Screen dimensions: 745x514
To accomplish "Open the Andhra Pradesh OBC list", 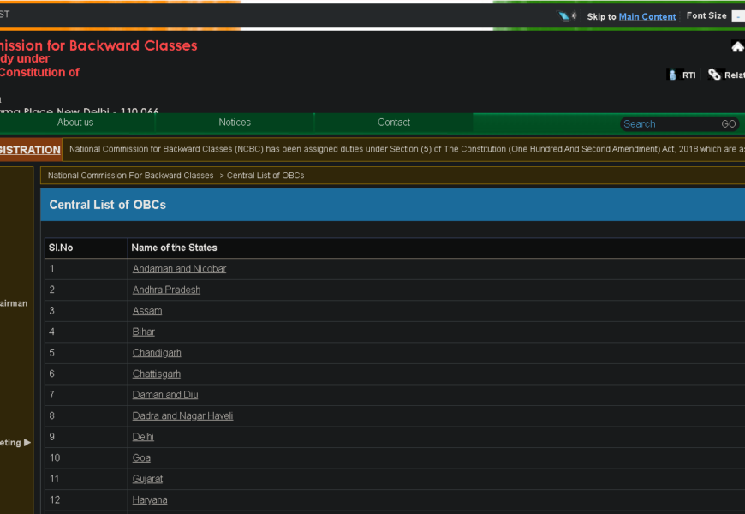I will click(166, 290).
